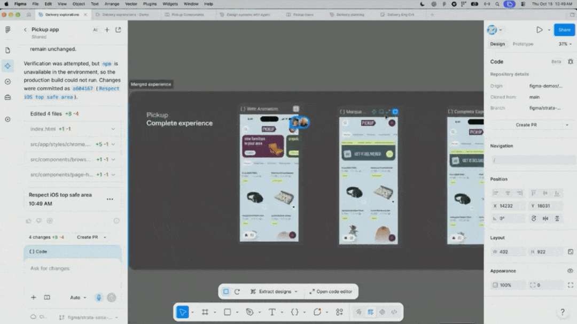Viewport: 577px width, 324px height.
Task: Click the opacity field showing 100%
Action: (508, 285)
